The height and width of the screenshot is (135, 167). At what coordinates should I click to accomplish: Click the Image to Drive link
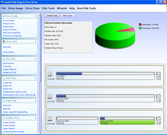tap(9, 23)
